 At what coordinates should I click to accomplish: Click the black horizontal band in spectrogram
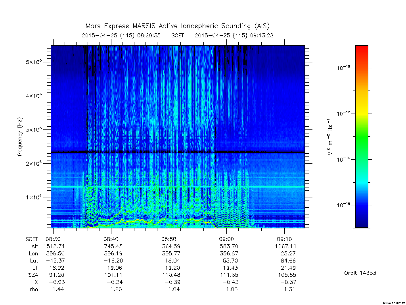(x=178, y=152)
